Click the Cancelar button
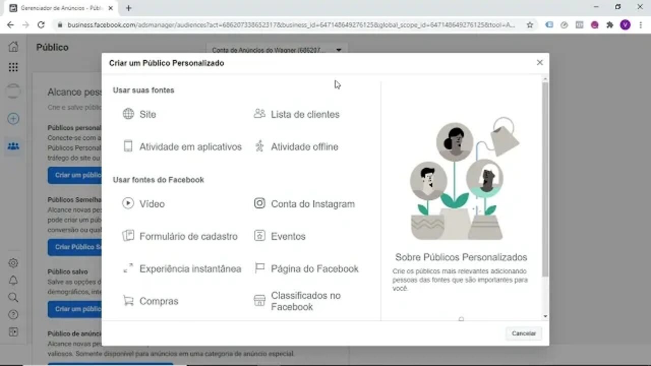This screenshot has height=366, width=651. [x=524, y=333]
